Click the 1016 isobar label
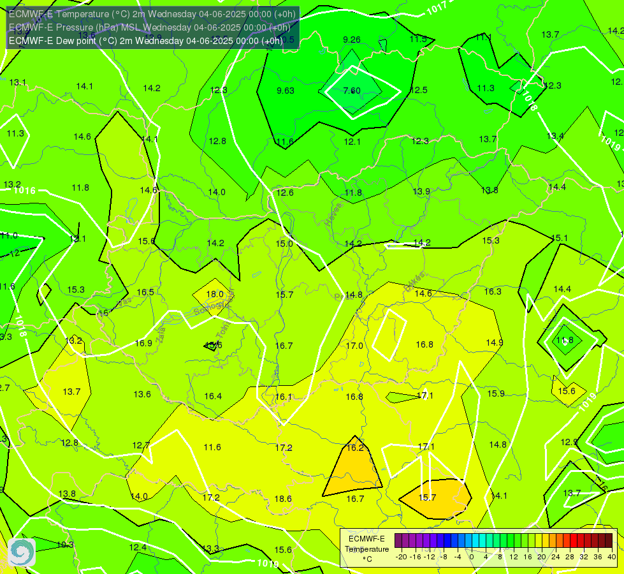This screenshot has height=574, width=624. click(25, 191)
